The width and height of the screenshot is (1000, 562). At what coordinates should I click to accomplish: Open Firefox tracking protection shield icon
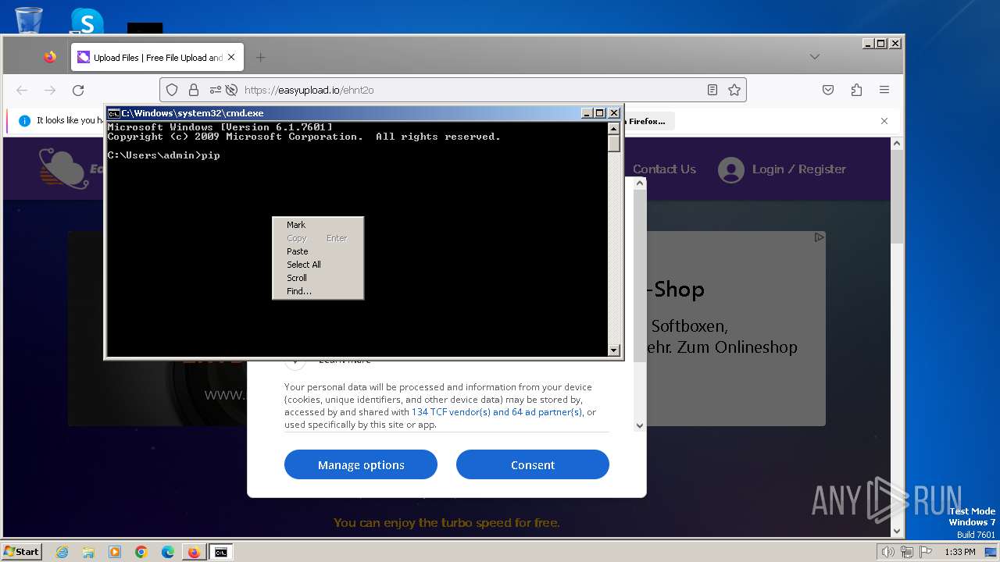[x=172, y=90]
